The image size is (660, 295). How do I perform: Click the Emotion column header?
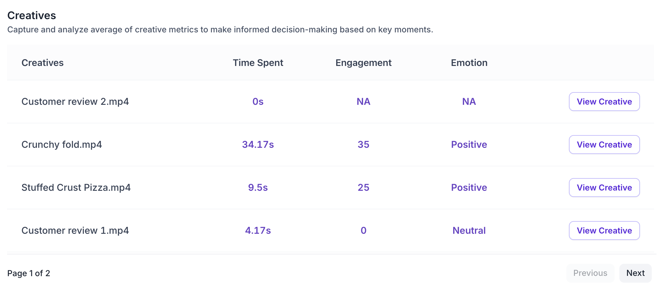pos(469,63)
